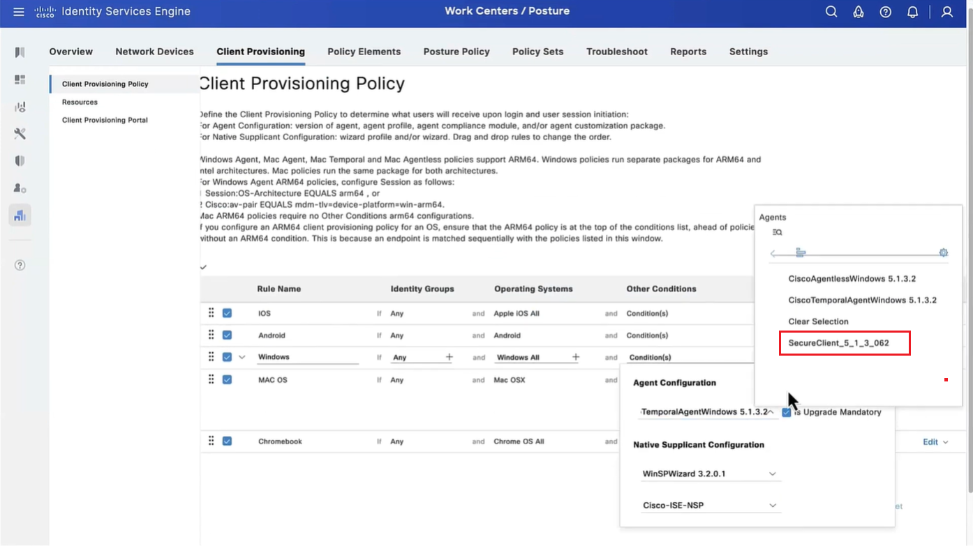973x546 pixels.
Task: Click the back arrow in Agents popup
Action: (773, 253)
